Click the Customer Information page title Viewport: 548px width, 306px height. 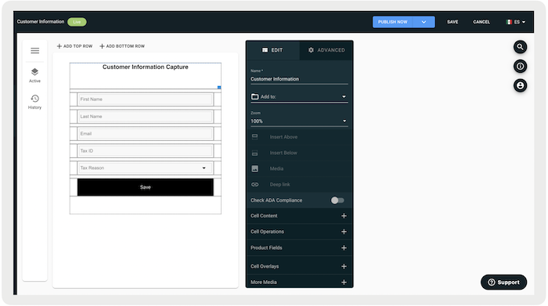coord(41,22)
